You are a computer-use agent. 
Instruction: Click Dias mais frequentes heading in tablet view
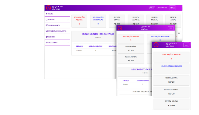(142, 92)
